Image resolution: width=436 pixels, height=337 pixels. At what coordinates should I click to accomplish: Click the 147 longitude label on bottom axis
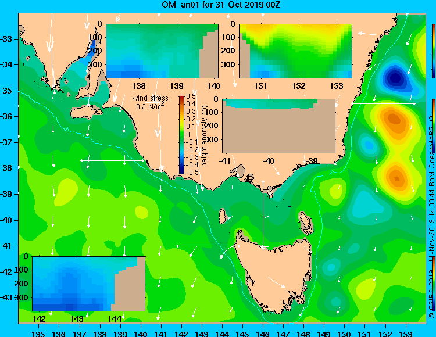(283, 334)
